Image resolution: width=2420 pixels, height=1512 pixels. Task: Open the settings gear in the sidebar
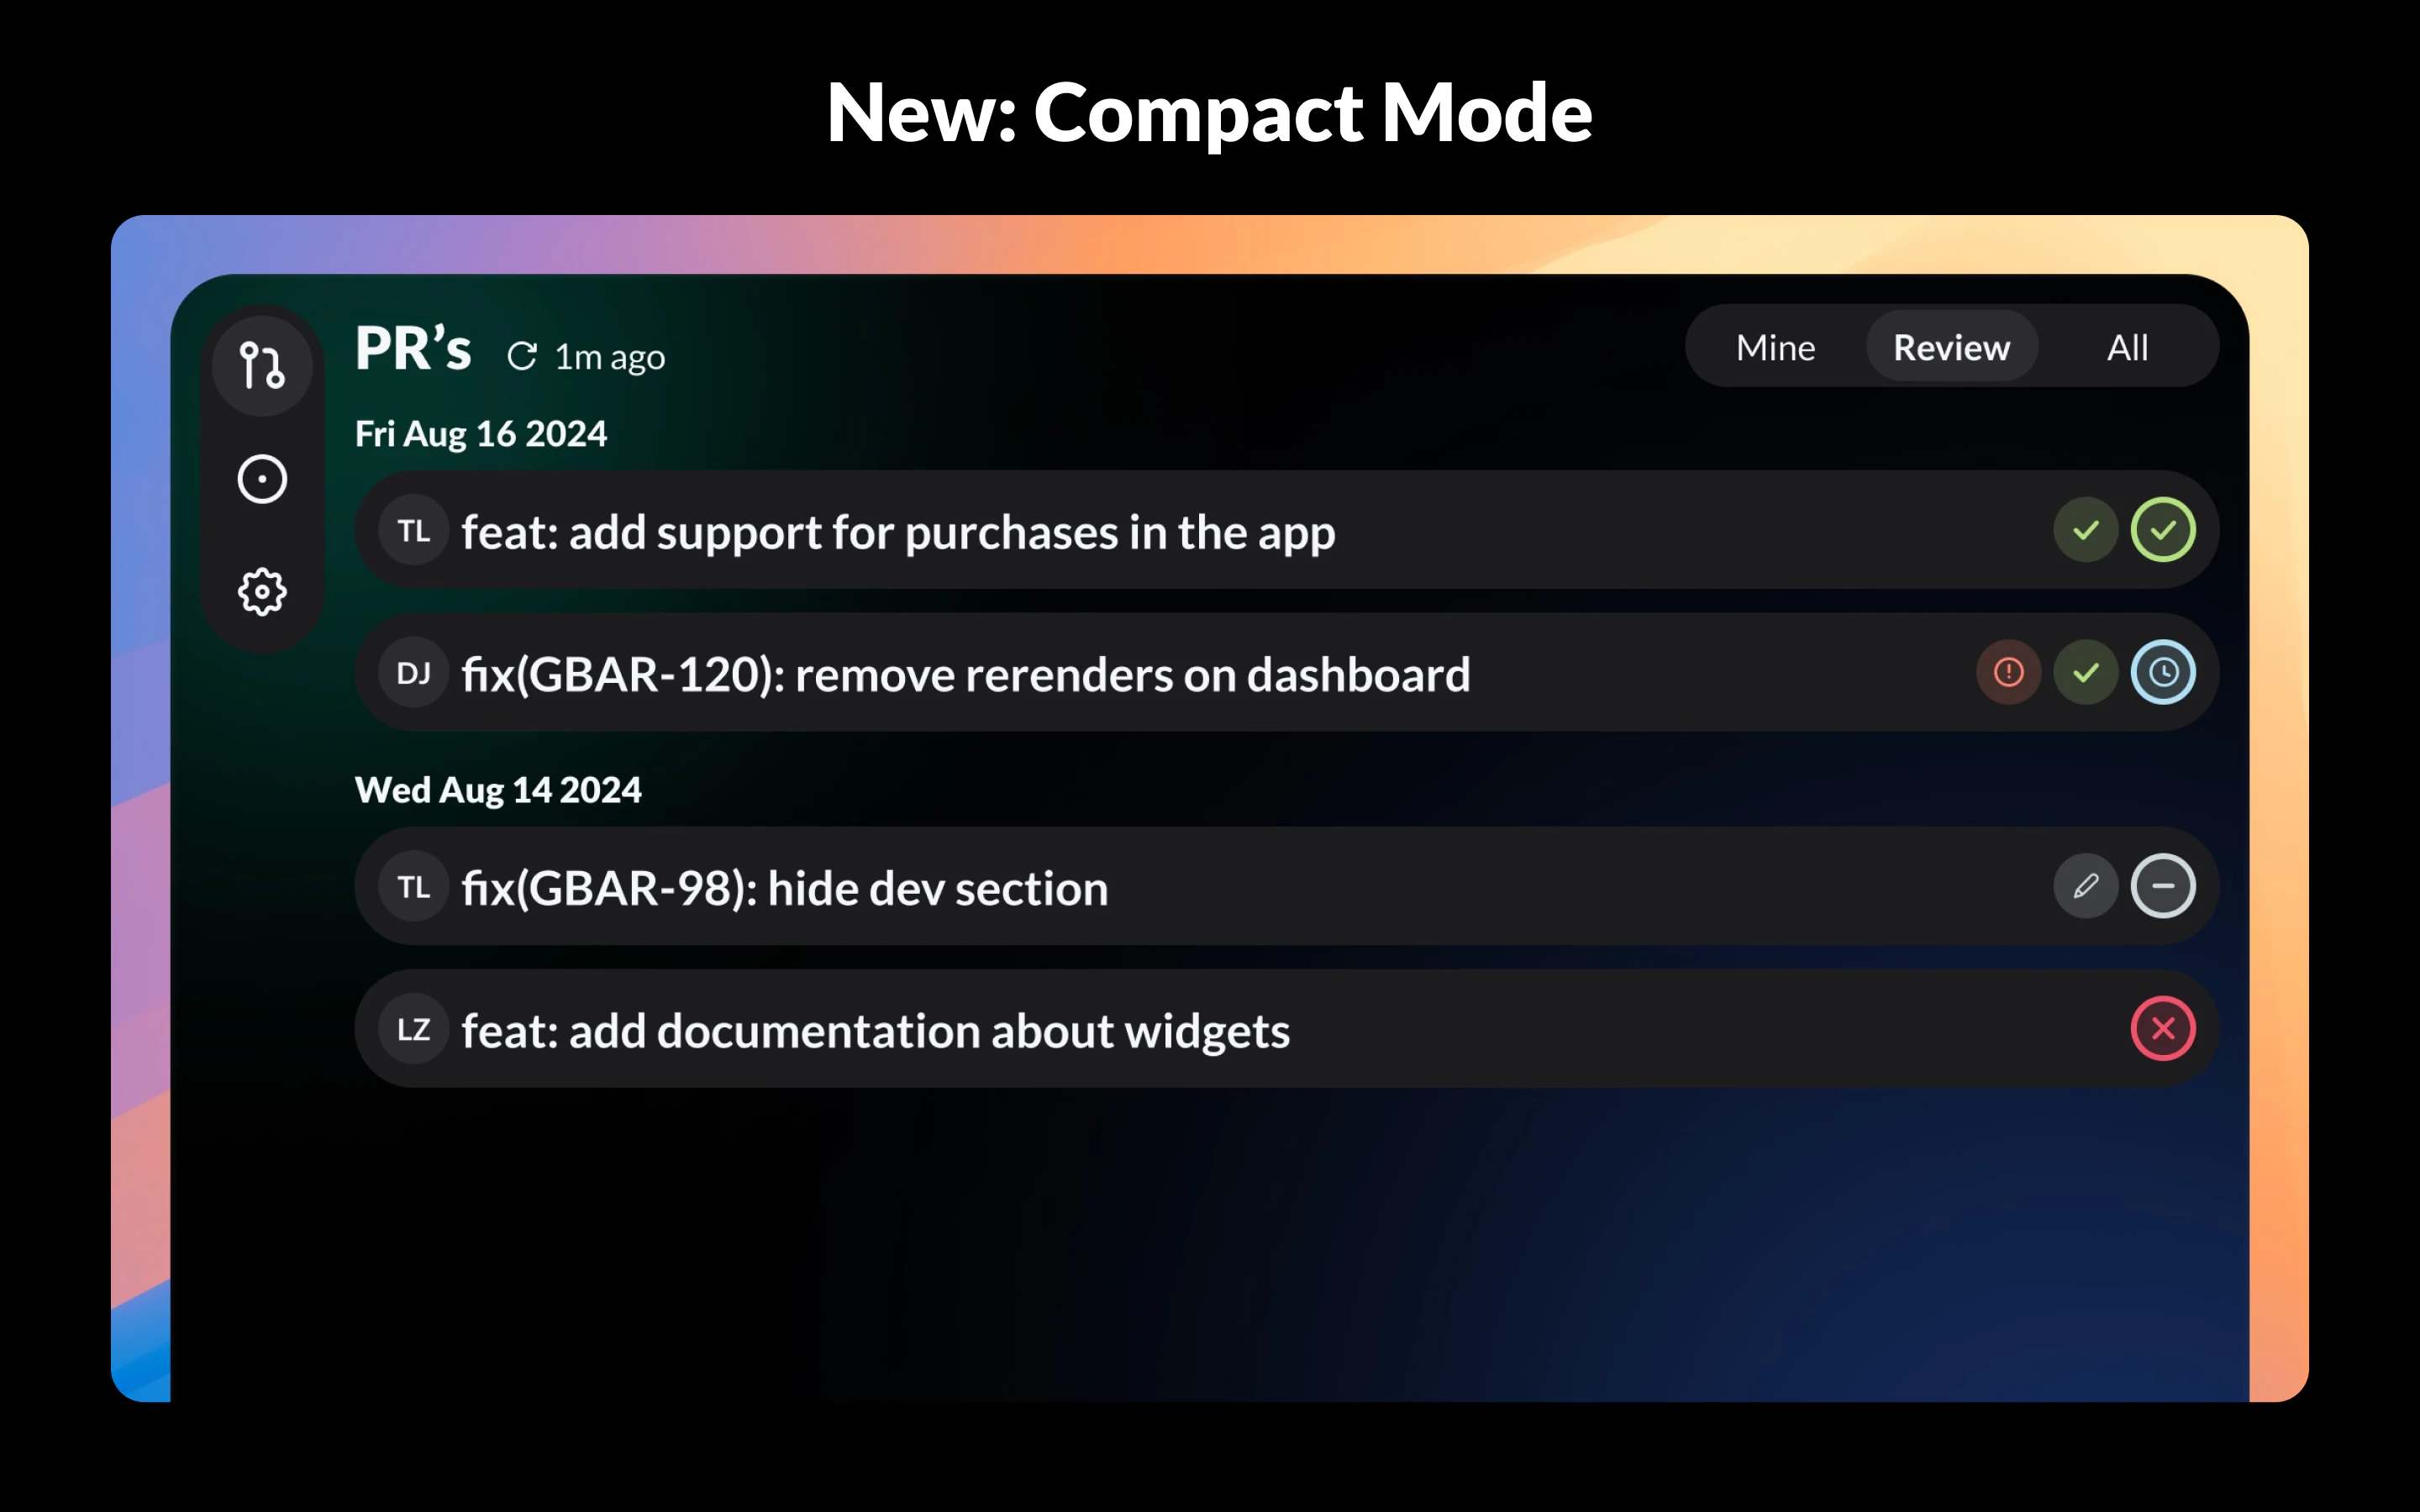(261, 591)
